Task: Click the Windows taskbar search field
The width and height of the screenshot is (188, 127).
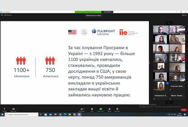Action: (x=21, y=115)
